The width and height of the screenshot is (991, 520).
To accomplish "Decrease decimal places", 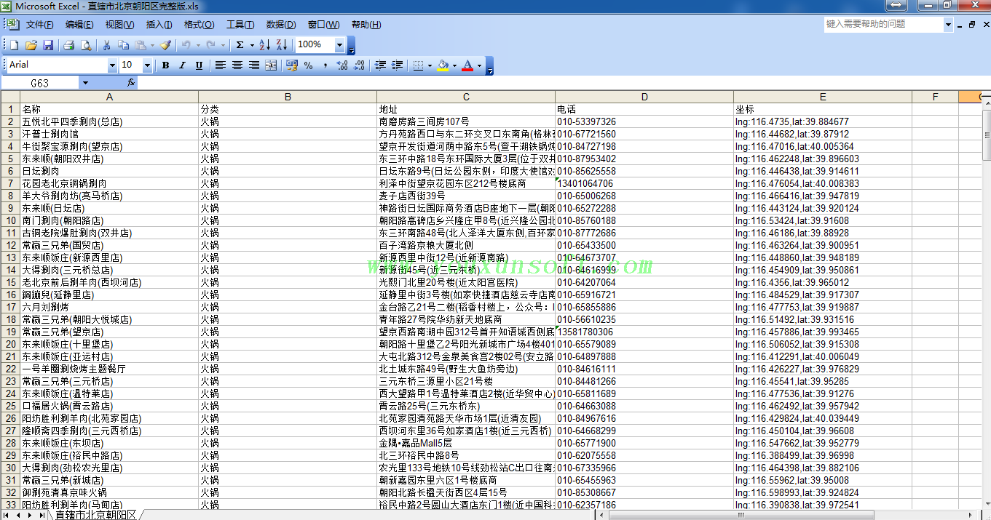I will tap(359, 65).
